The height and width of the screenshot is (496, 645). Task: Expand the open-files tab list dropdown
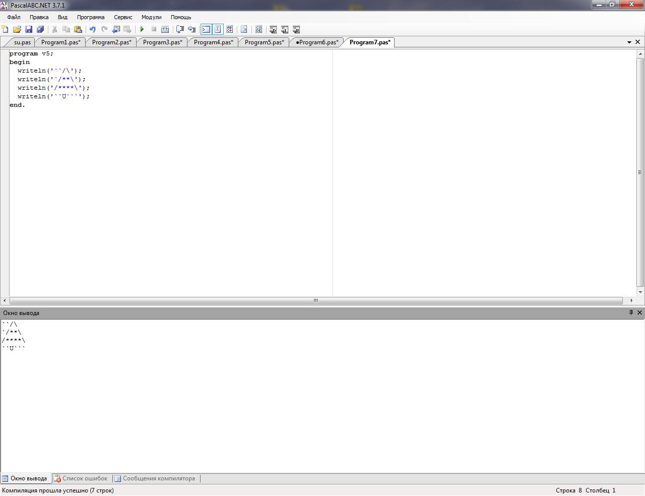629,42
